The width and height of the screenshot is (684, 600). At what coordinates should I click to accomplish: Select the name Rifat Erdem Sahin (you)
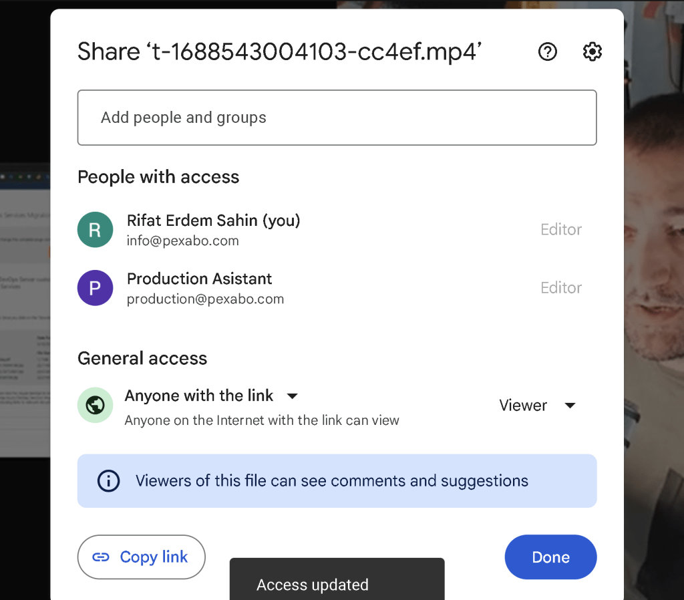(x=213, y=220)
